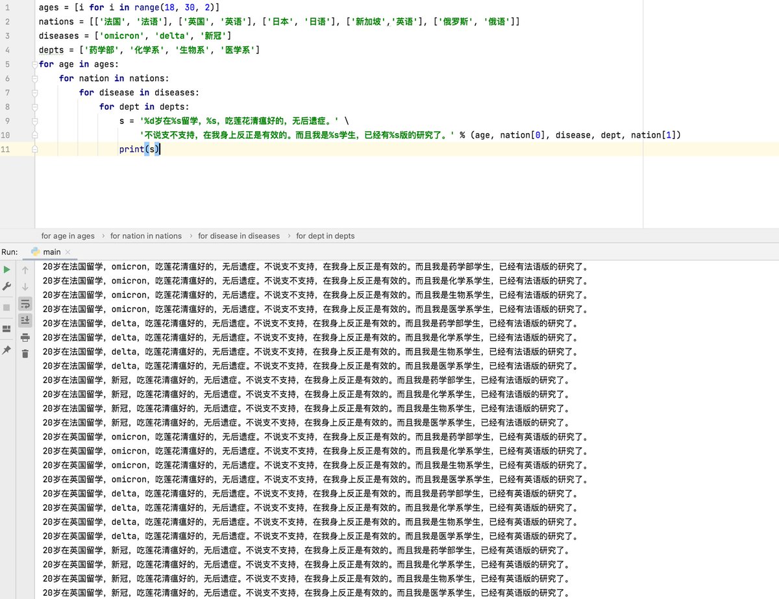The width and height of the screenshot is (779, 599).
Task: Click output line: 英国 omicron 医学系
Action: coord(315,479)
